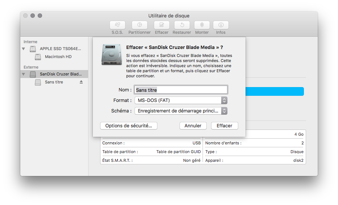Confirm with the Effacer dialog button
The width and height of the screenshot is (338, 205).
224,126
